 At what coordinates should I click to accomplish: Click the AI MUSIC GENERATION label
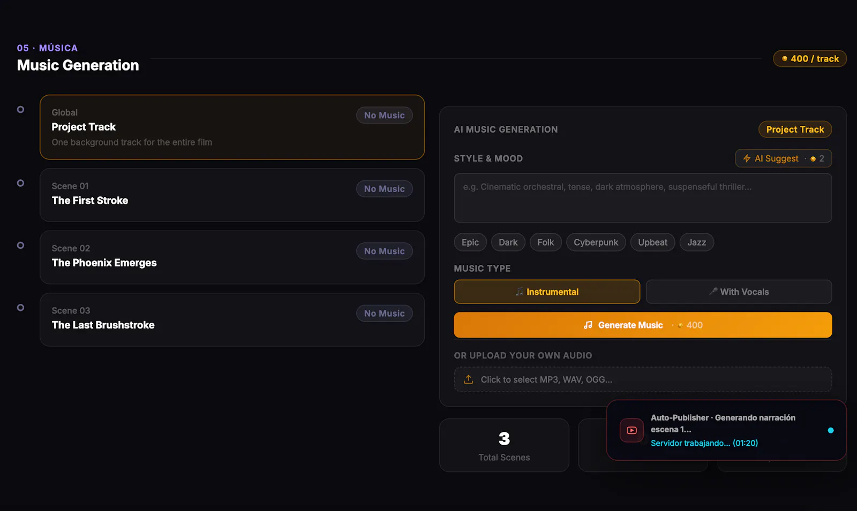pos(506,129)
